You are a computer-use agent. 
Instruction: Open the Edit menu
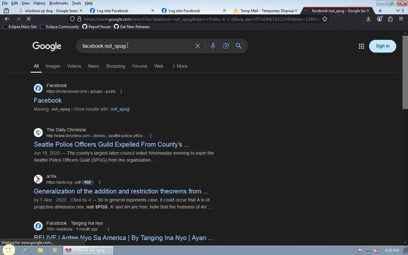15,3
